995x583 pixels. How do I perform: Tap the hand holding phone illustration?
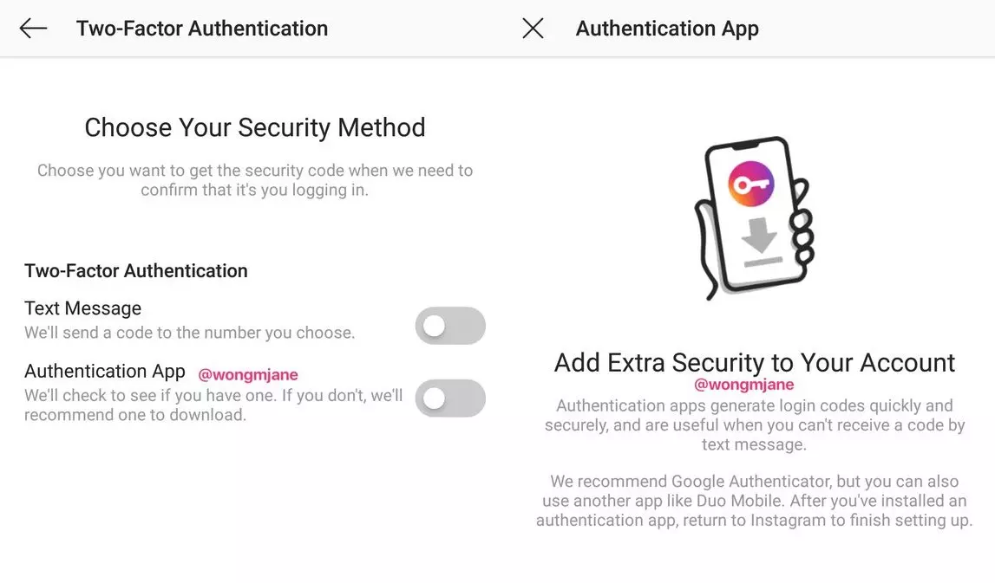[x=753, y=217]
